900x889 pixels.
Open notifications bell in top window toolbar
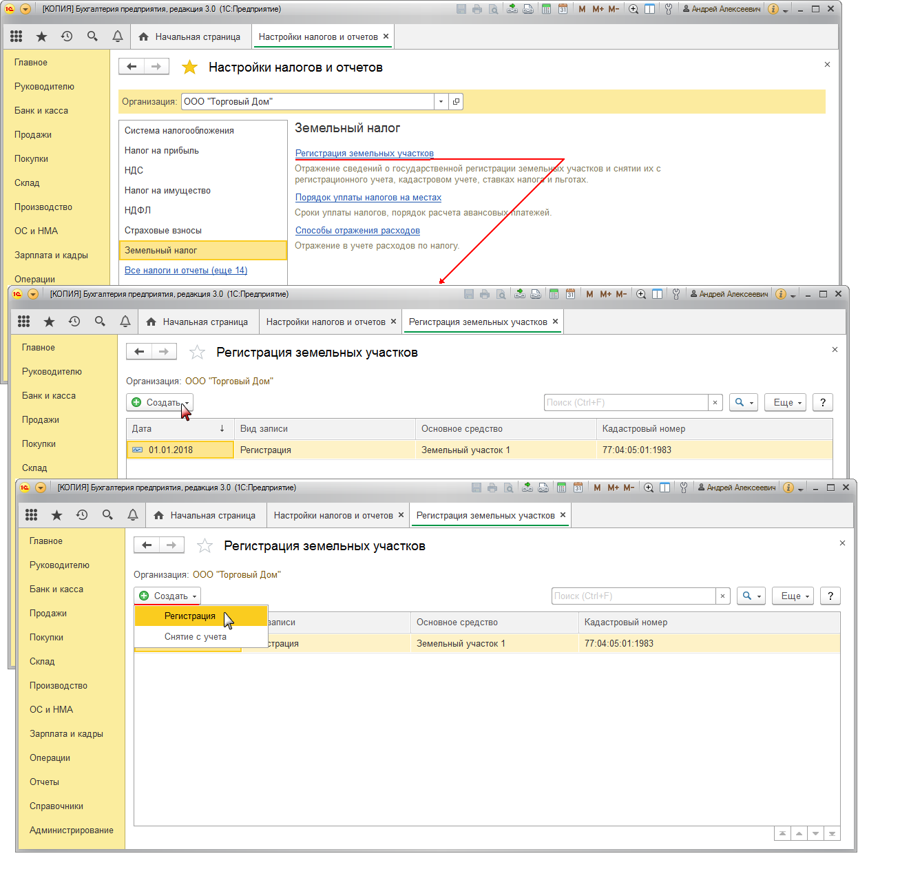118,36
